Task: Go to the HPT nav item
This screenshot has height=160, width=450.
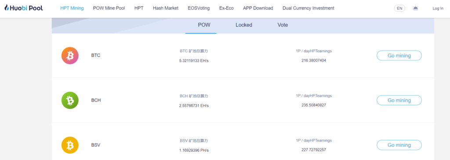Action: point(139,8)
